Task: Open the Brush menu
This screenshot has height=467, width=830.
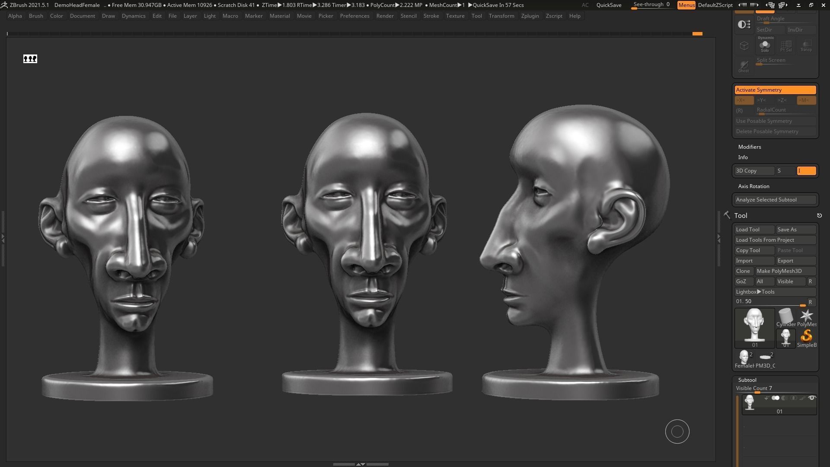Action: tap(36, 16)
